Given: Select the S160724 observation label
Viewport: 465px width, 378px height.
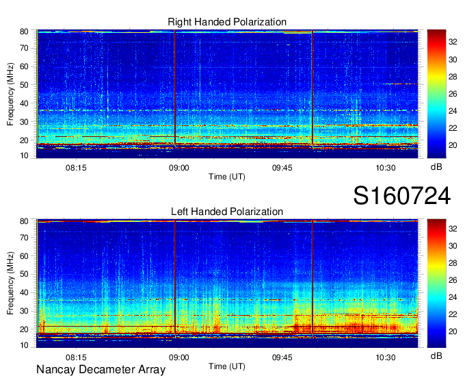Looking at the screenshot, I should click(402, 196).
